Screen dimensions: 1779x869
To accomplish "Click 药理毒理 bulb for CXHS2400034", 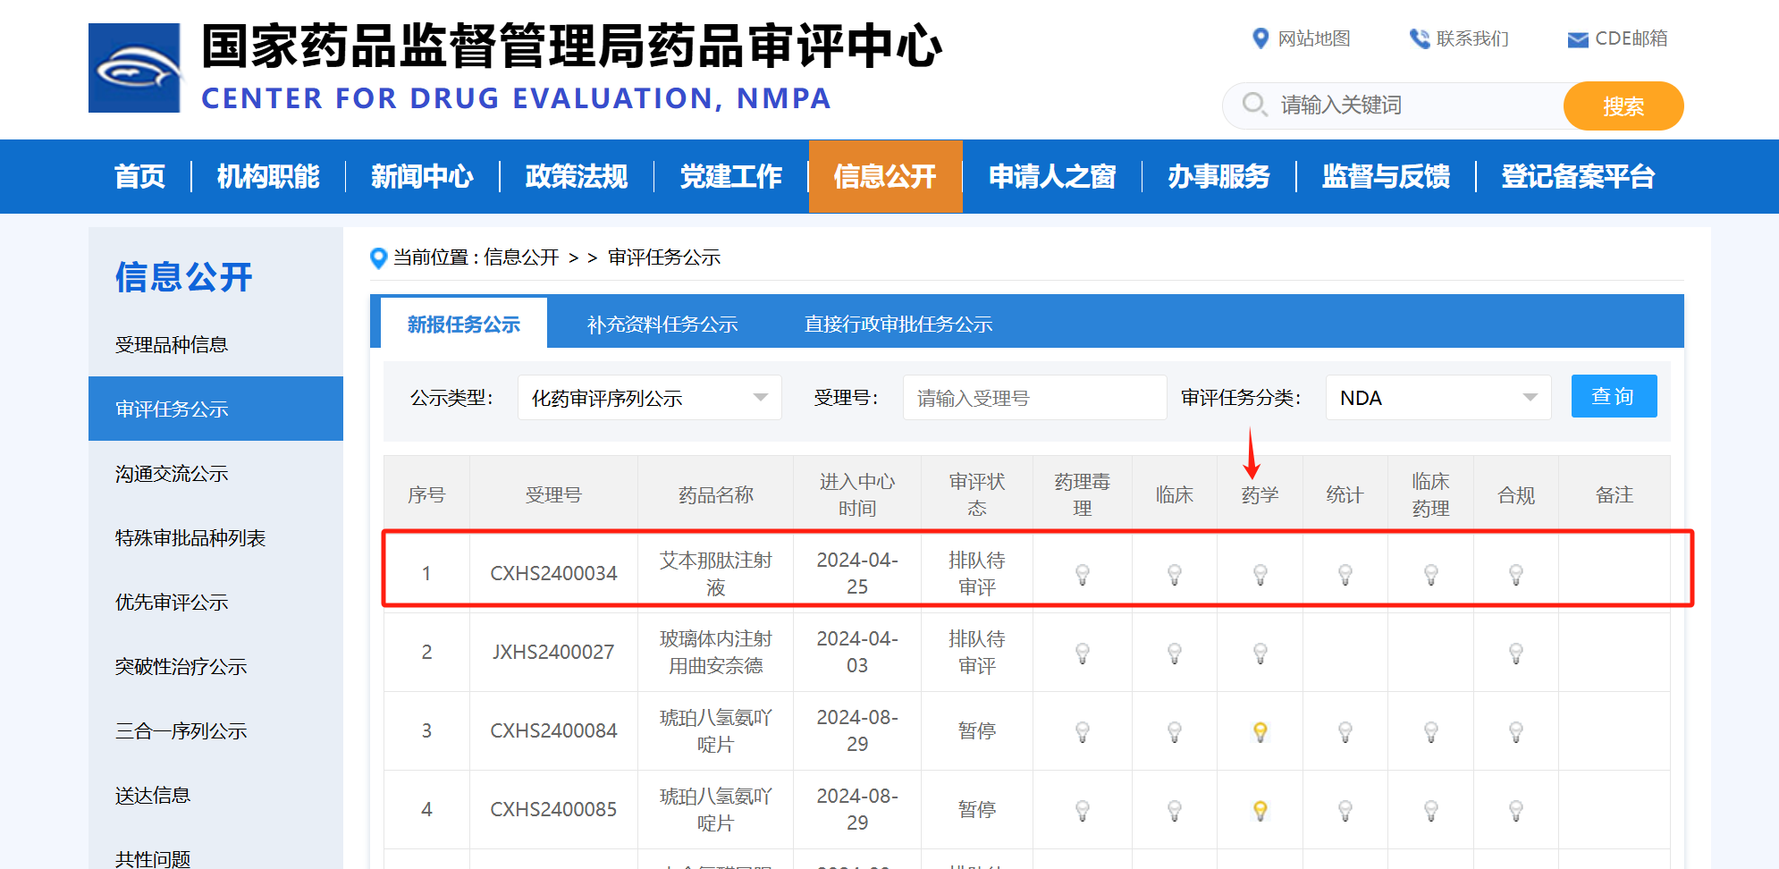I will [x=1083, y=574].
